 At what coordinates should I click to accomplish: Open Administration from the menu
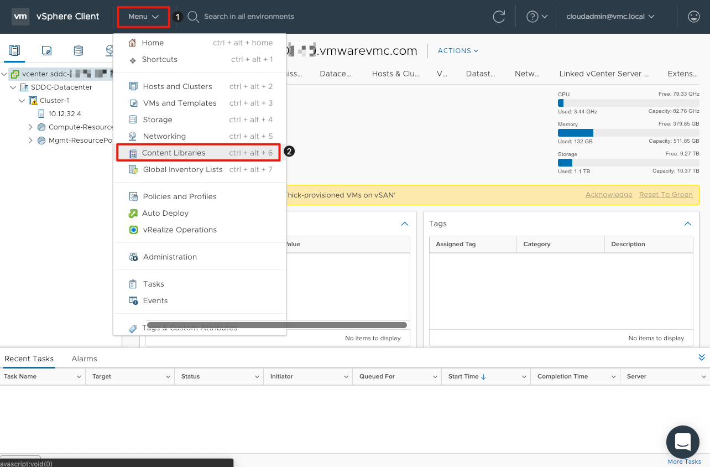(200, 257)
